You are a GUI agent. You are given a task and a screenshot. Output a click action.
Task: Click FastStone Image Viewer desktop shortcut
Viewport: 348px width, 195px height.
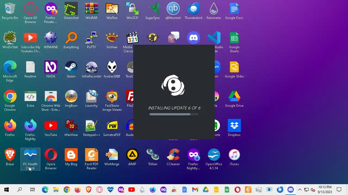coord(112,101)
